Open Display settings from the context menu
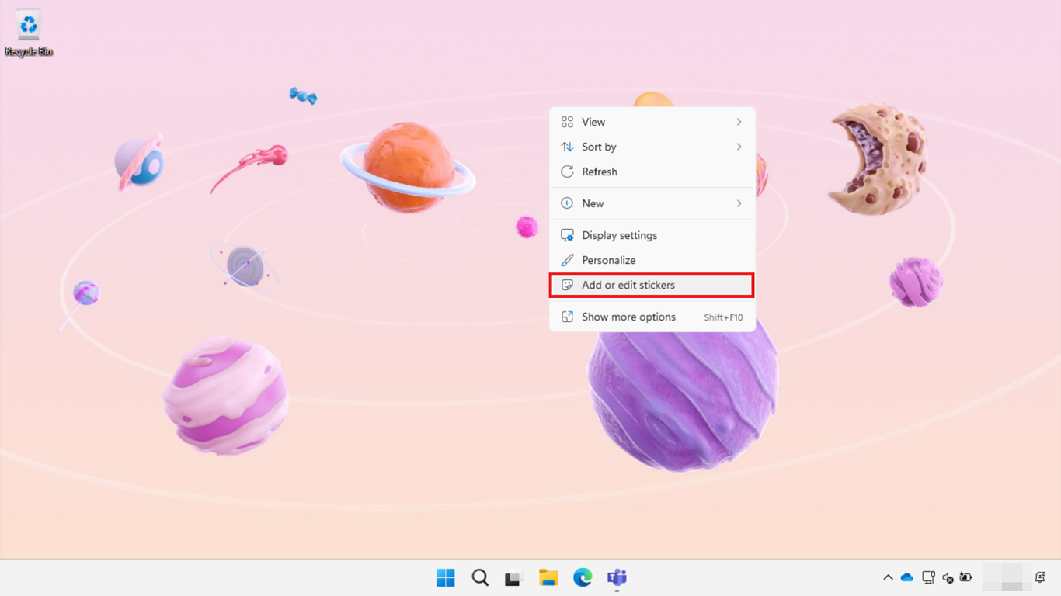This screenshot has height=596, width=1061. click(x=618, y=235)
